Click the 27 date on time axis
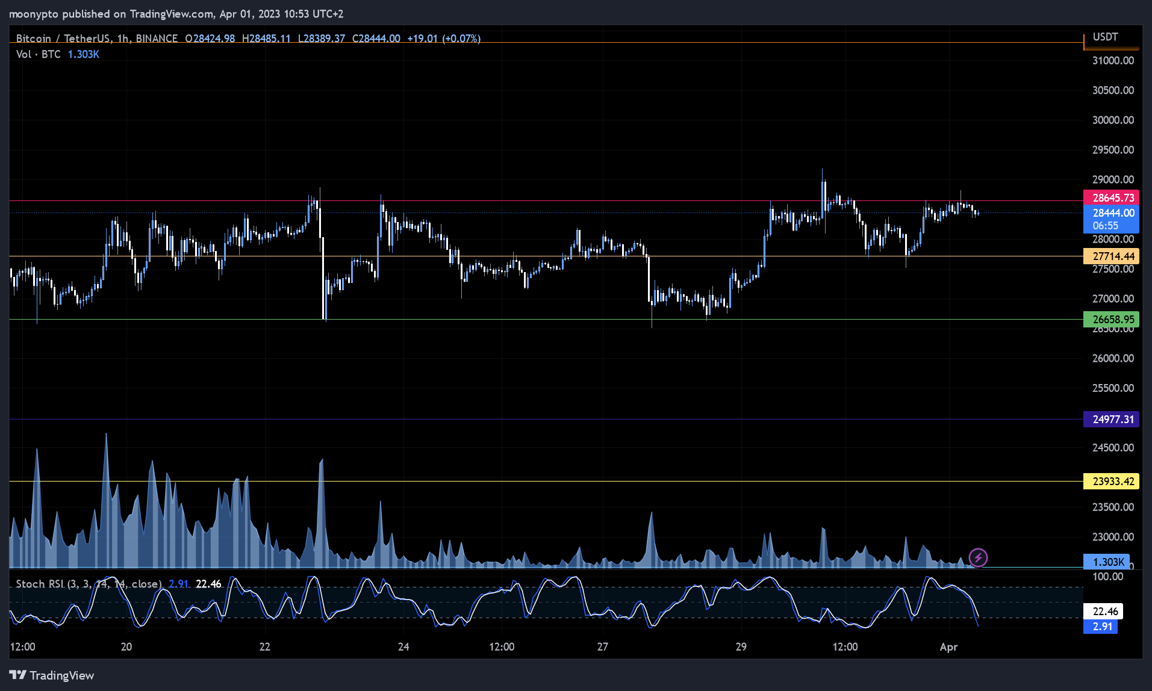 click(603, 646)
